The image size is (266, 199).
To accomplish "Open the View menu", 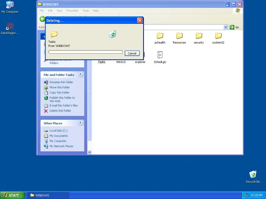I will pyautogui.click(x=59, y=11).
